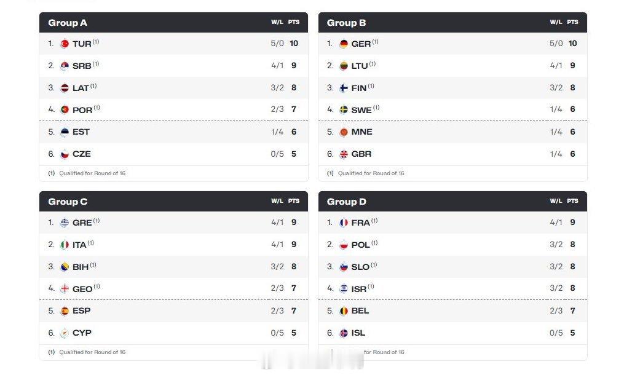Click the Iceland flag icon next to ISL
The image size is (624, 375).
pyautogui.click(x=344, y=333)
